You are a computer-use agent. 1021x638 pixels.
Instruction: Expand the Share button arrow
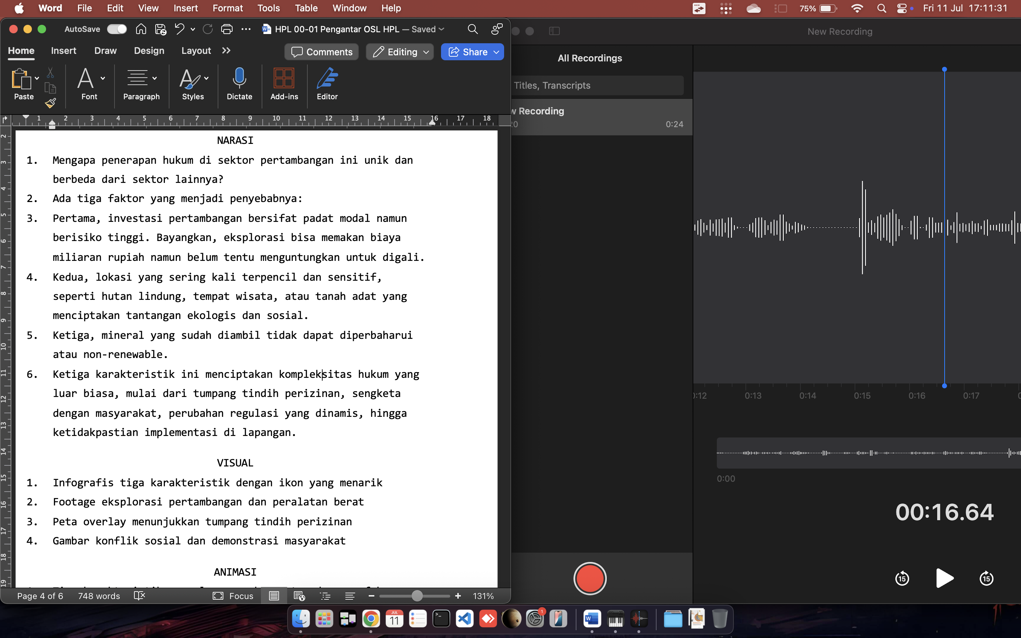tap(497, 52)
